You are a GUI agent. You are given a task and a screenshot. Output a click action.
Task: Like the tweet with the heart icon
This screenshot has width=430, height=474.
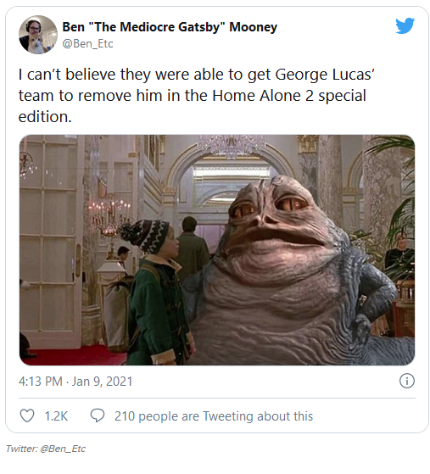click(27, 415)
